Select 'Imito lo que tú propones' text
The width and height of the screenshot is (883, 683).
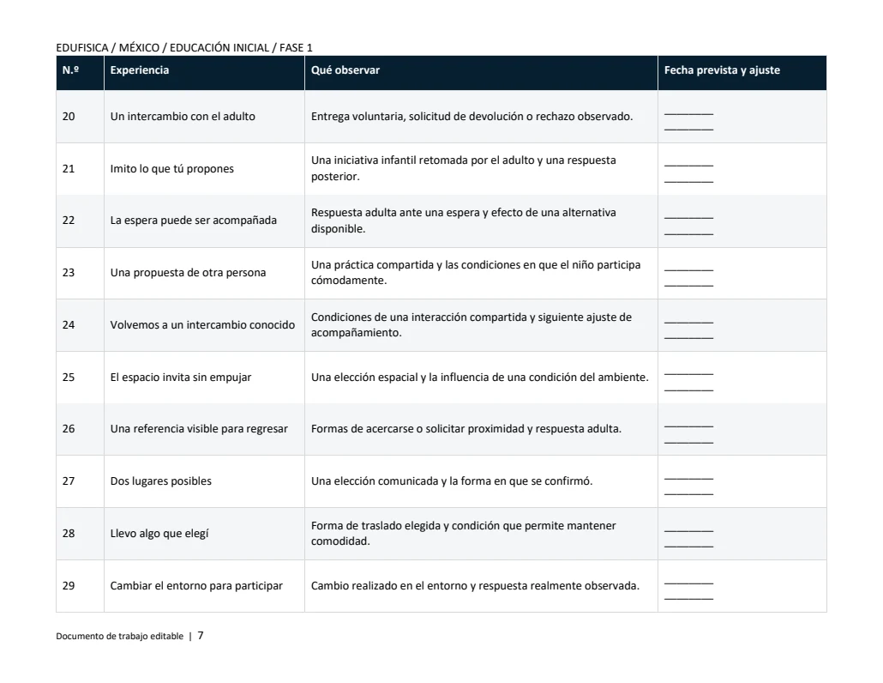(x=171, y=168)
